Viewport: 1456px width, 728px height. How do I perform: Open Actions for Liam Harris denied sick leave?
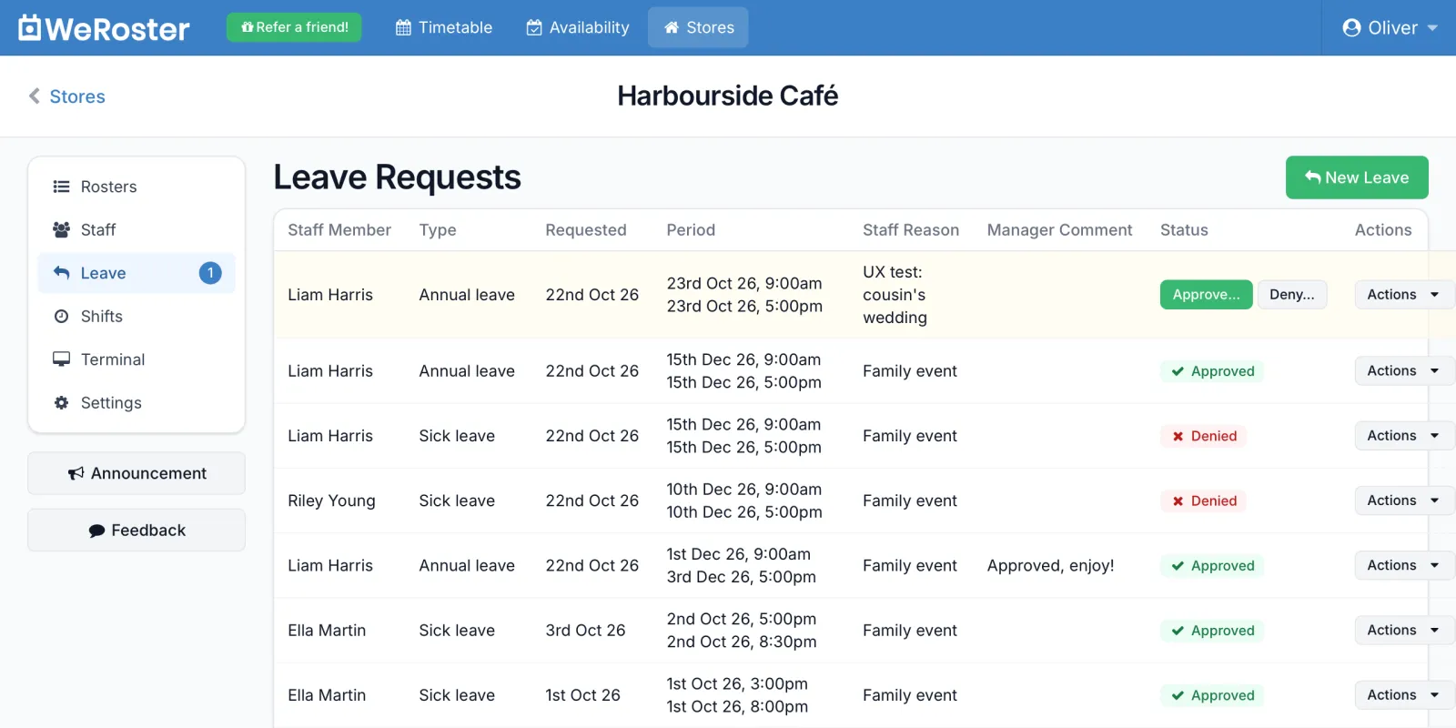(1404, 435)
